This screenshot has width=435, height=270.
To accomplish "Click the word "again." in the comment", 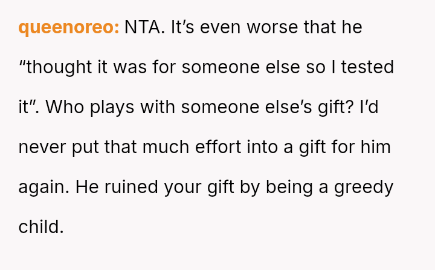I will pyautogui.click(x=43, y=188).
